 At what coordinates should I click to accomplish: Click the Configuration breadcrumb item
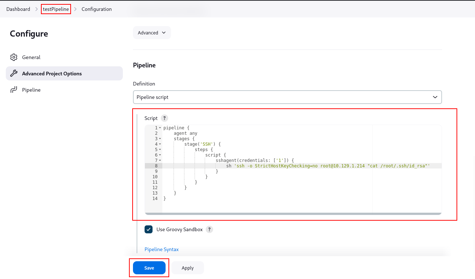(96, 9)
